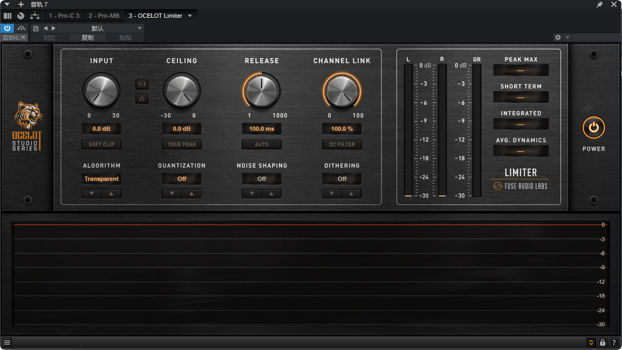Click the sidechain curve icon
The width and height of the screenshot is (622, 350).
pos(22,28)
